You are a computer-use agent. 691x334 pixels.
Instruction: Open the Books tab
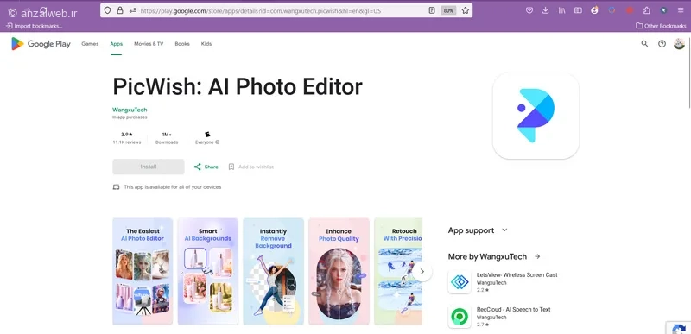(x=182, y=43)
